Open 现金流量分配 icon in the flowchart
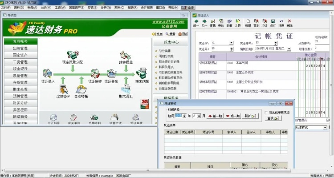Screen dimensions: 334x178 (x=73, y=55)
